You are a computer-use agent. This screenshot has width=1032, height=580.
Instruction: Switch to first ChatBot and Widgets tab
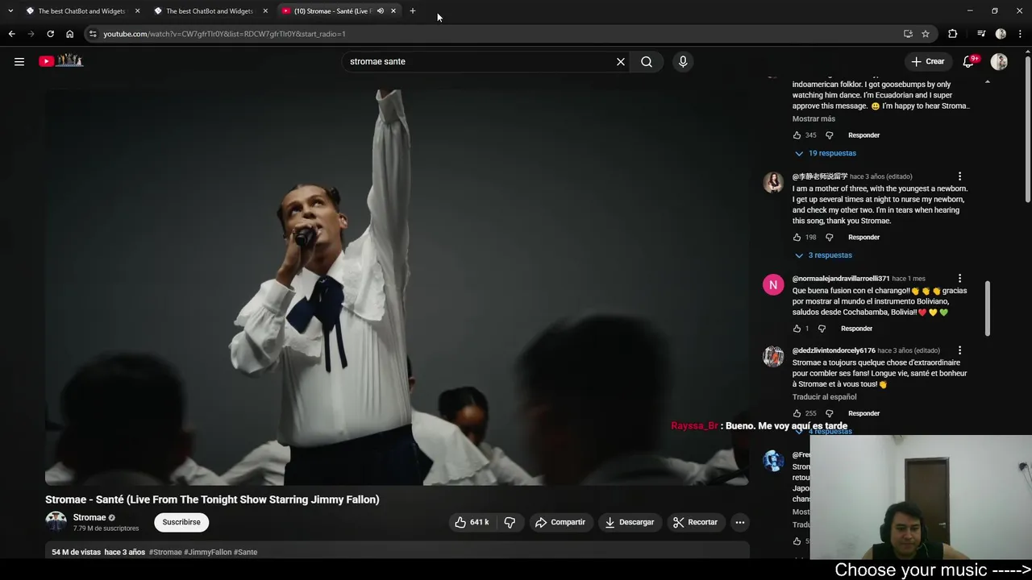click(81, 11)
